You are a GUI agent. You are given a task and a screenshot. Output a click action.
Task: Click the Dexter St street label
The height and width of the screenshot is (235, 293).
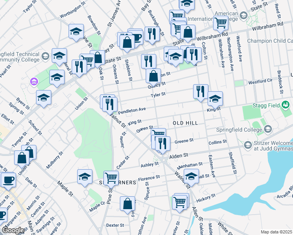pyautogui.click(x=115, y=225)
